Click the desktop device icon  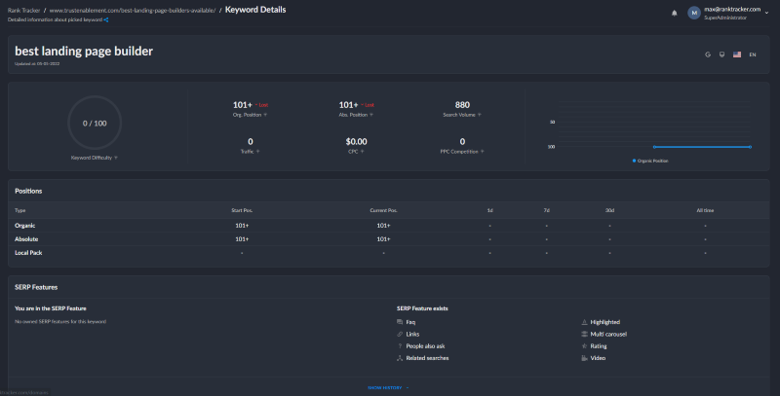click(721, 54)
